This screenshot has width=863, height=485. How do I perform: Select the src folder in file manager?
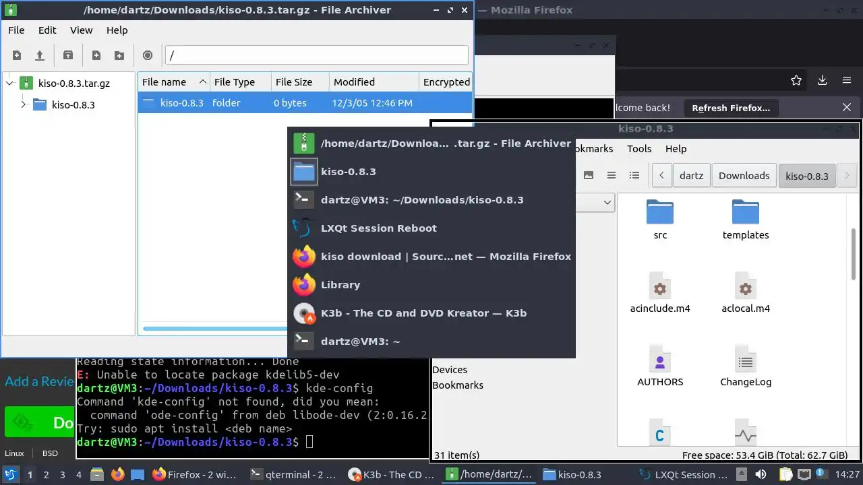point(660,220)
